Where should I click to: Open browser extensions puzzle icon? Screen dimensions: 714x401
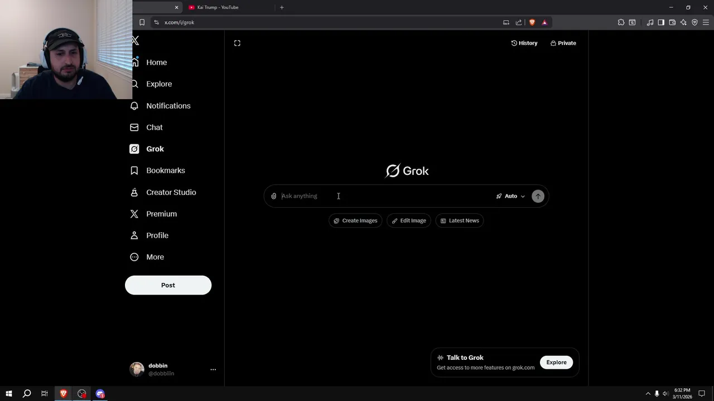click(621, 22)
